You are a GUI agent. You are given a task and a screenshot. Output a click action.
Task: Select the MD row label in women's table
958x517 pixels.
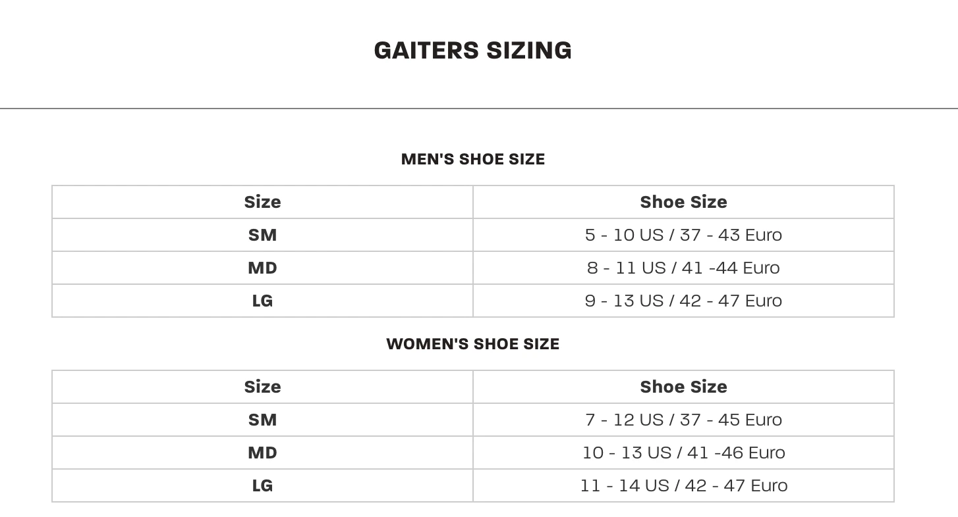coord(262,453)
